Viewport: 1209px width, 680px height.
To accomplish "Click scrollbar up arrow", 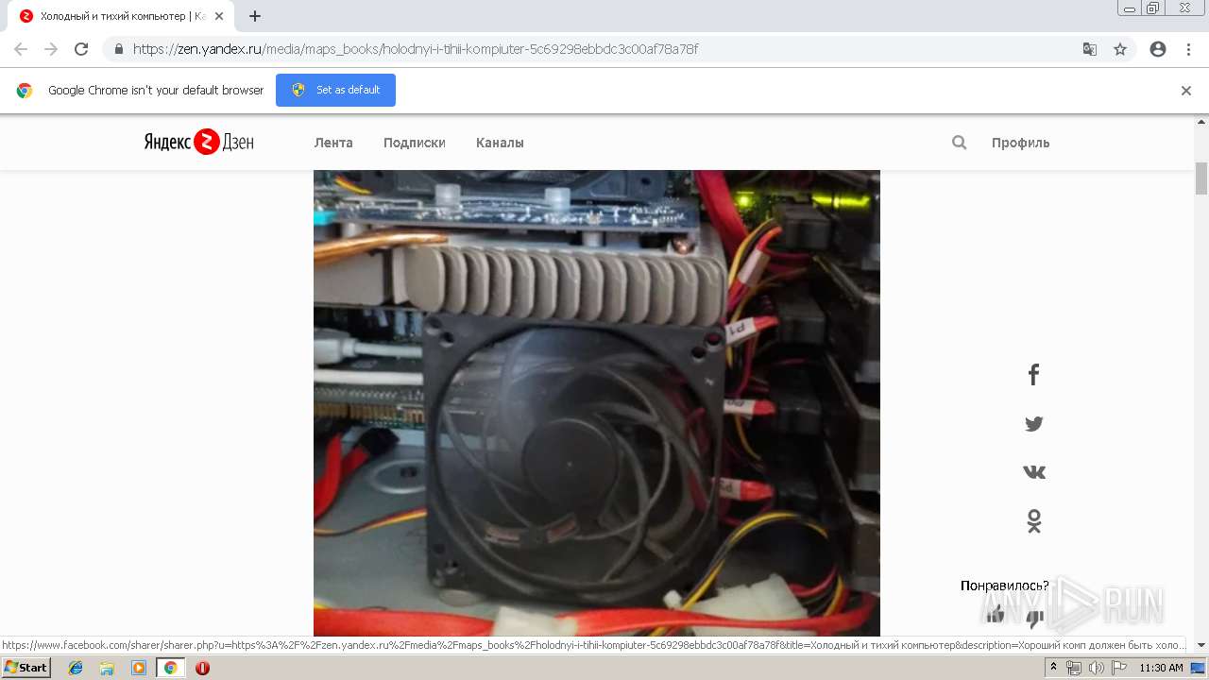I will (1201, 122).
